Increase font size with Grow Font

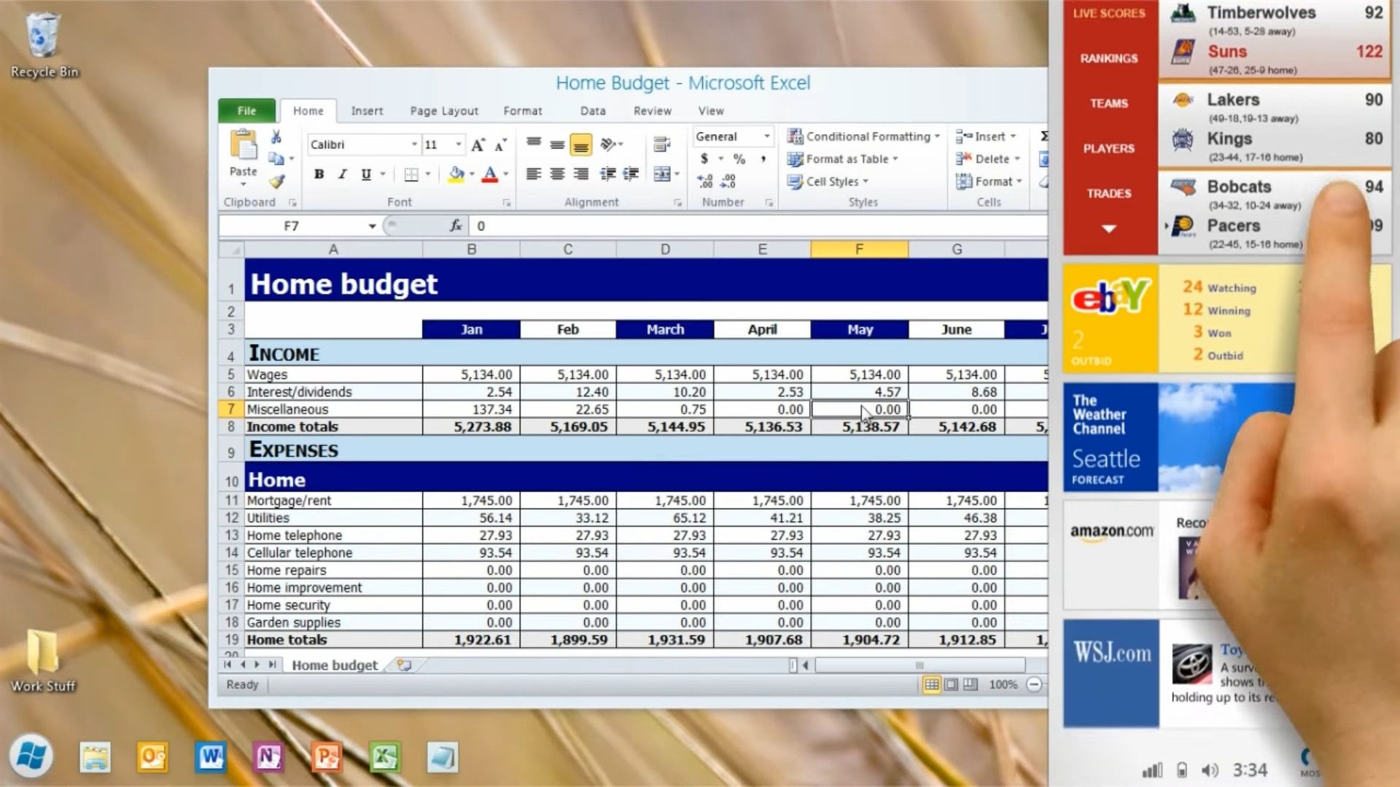pyautogui.click(x=478, y=145)
